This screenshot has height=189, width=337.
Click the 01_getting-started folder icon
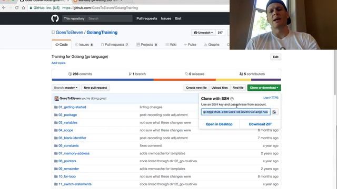[56, 107]
